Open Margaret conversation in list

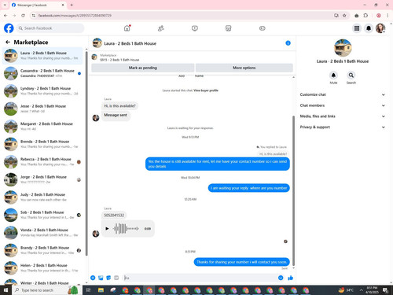pos(42,127)
